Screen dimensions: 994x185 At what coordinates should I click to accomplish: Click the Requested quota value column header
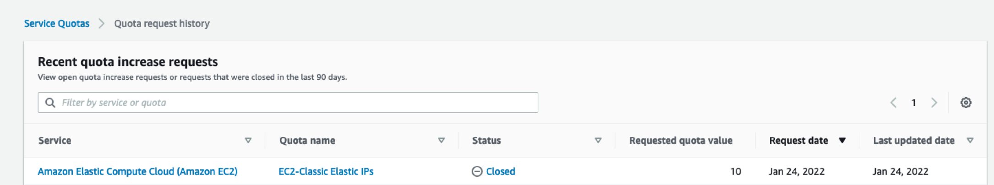(680, 141)
